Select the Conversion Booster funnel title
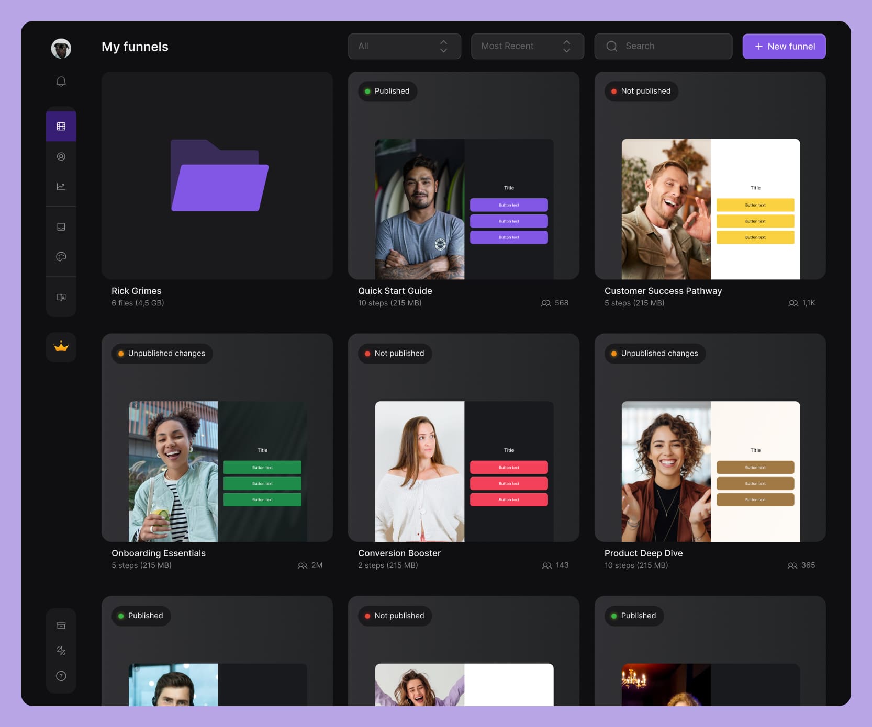The height and width of the screenshot is (727, 872). click(399, 553)
